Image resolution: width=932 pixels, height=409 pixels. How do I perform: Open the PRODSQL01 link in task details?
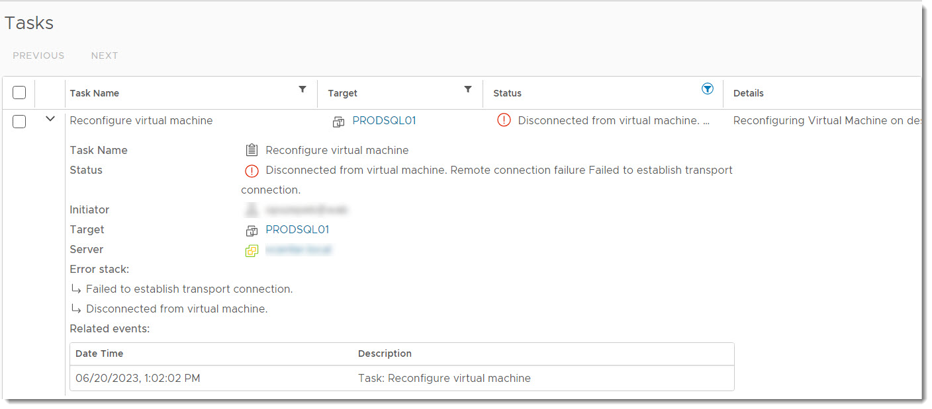click(x=297, y=229)
